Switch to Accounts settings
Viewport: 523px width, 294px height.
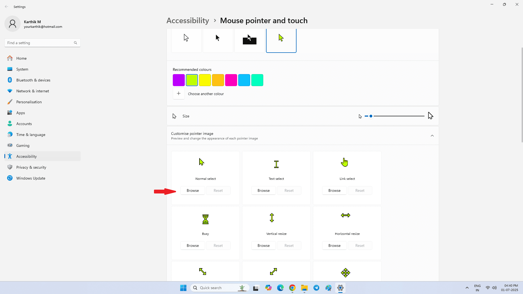click(x=24, y=123)
